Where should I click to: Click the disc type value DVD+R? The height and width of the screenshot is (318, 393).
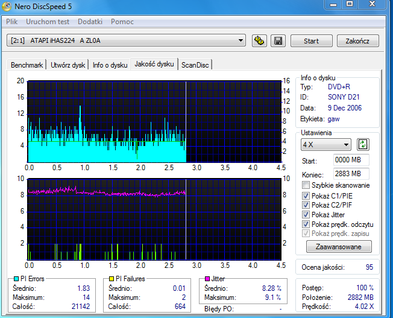[339, 87]
